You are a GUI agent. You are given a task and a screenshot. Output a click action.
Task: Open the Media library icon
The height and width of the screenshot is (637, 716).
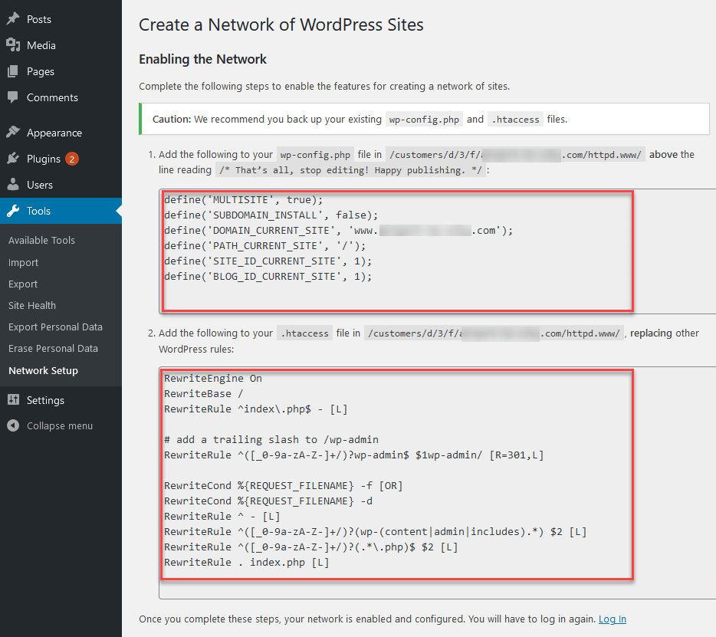pos(13,44)
